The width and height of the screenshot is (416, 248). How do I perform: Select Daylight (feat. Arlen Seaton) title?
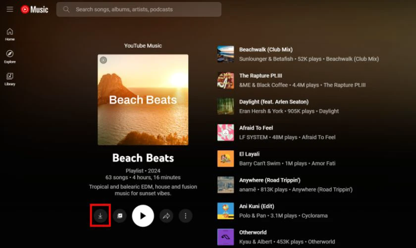point(274,102)
